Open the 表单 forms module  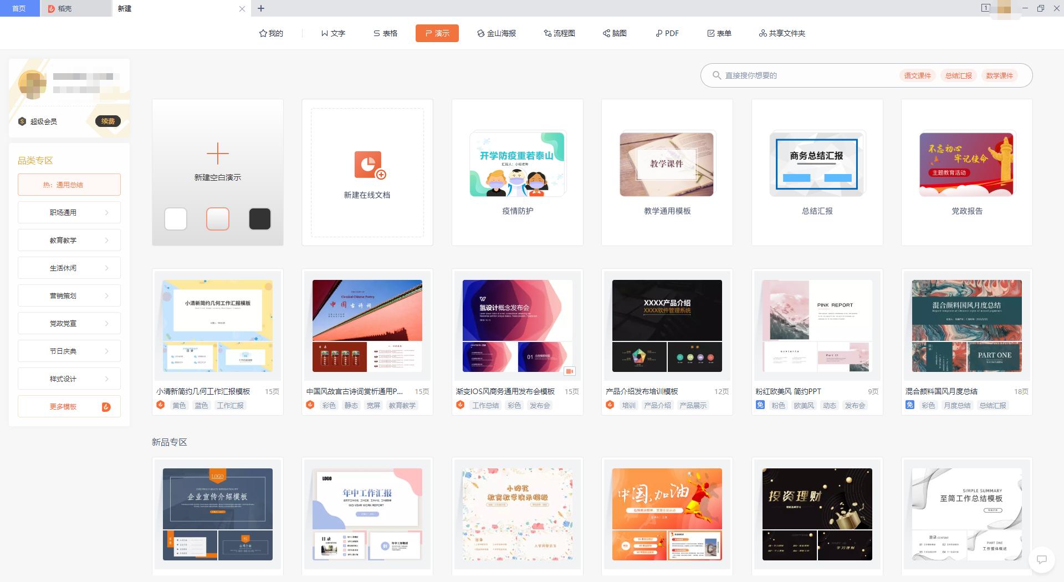click(719, 33)
